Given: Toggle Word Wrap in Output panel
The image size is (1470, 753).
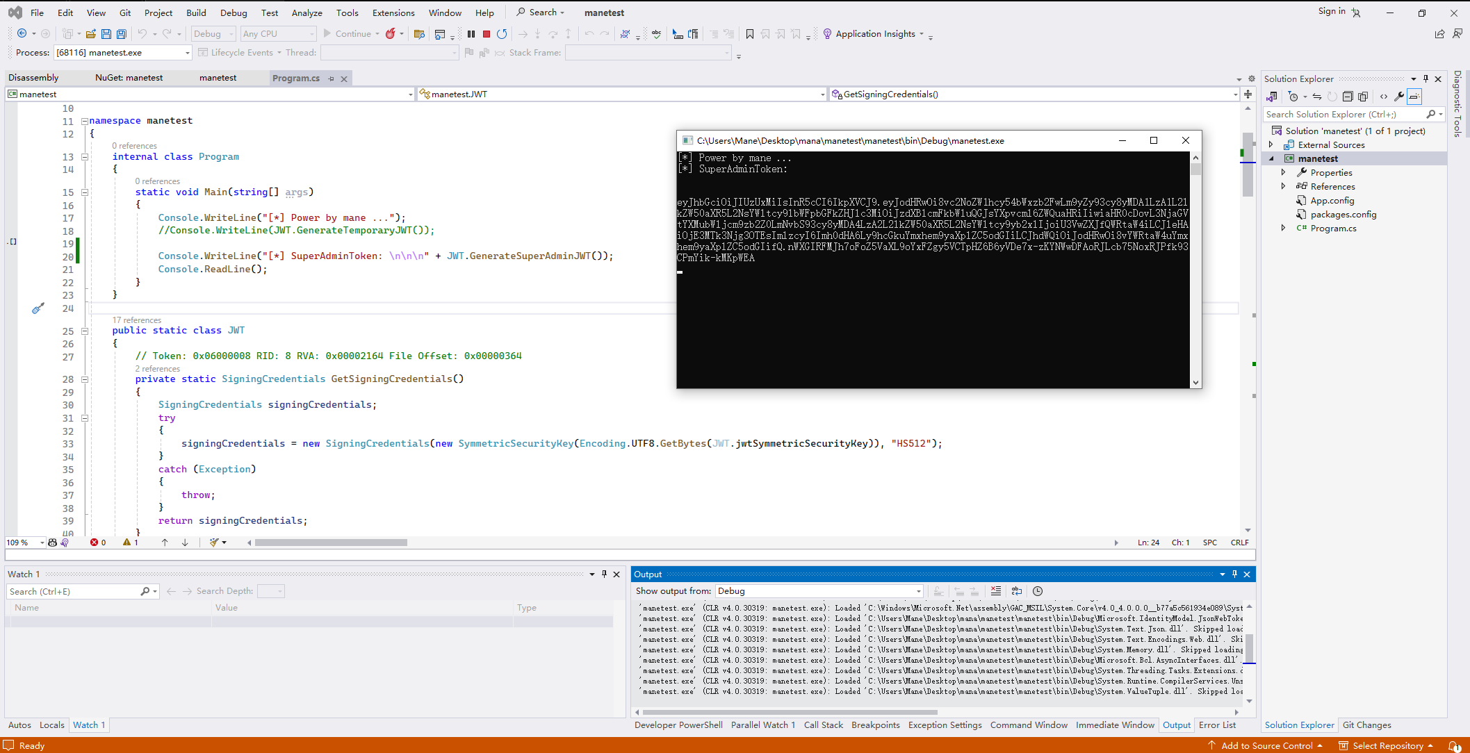Looking at the screenshot, I should click(1017, 591).
